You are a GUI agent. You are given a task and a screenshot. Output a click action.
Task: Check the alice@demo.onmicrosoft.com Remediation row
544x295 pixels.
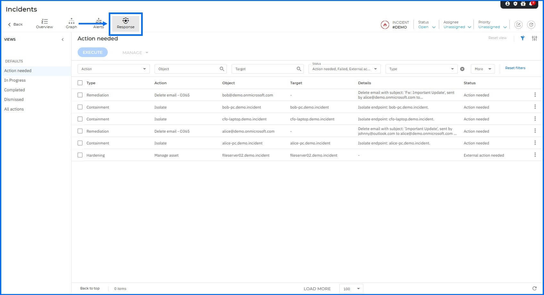[x=80, y=131]
